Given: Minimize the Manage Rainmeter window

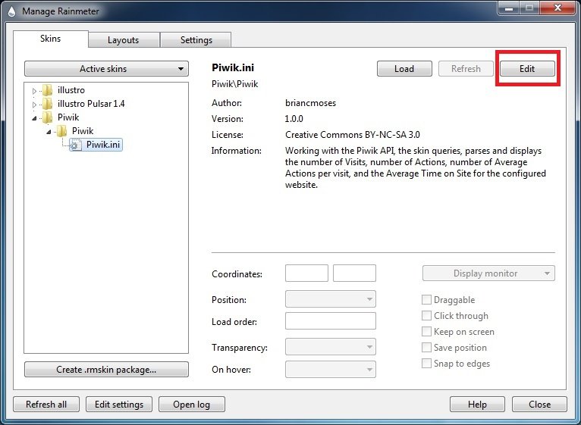Looking at the screenshot, I should click(509, 8).
